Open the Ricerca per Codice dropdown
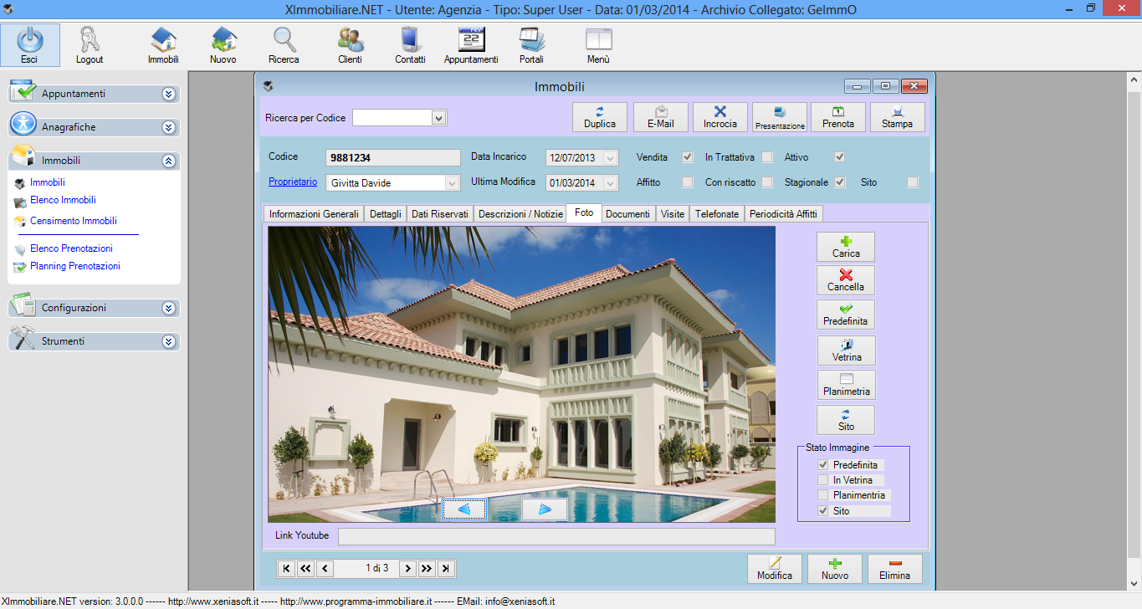The width and height of the screenshot is (1142, 609). pos(439,118)
